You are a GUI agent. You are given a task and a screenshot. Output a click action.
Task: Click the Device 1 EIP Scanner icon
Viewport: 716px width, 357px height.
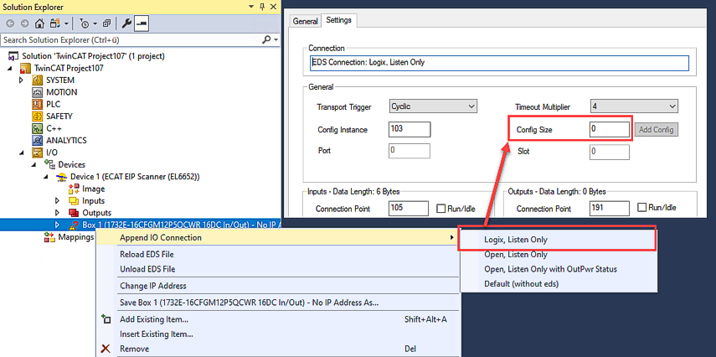[x=62, y=177]
